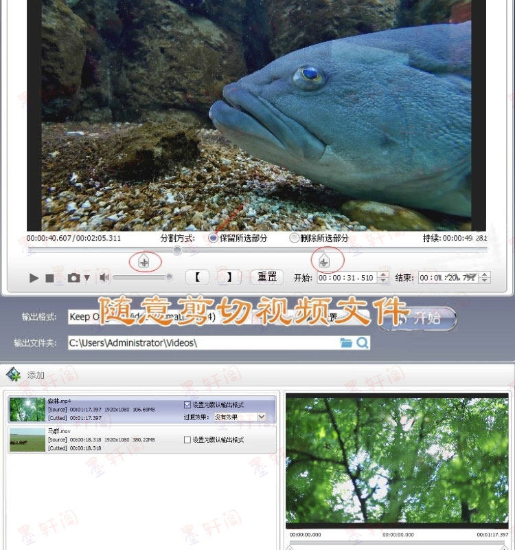
Task: Click the 开始 convert button
Action: [x=419, y=318]
